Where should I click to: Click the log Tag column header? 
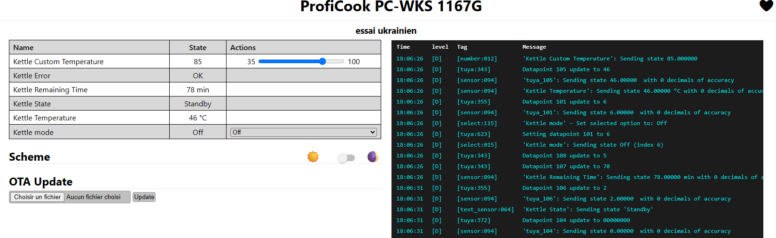click(462, 47)
